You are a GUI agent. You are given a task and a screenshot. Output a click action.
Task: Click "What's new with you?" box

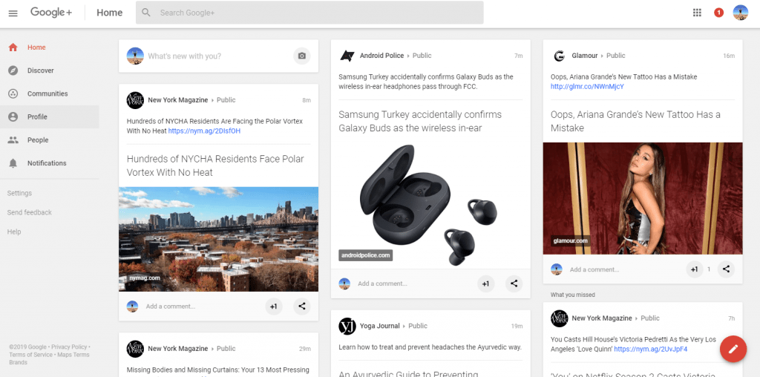(184, 56)
